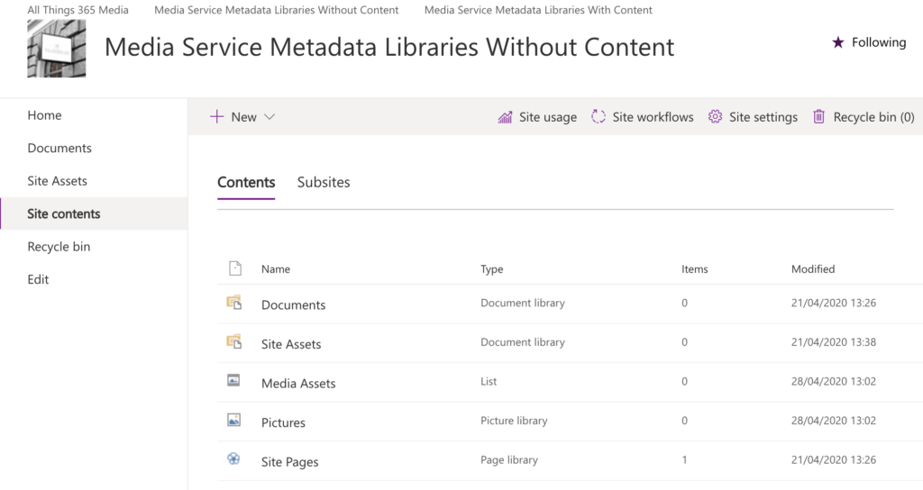Viewport: 923px width, 490px height.
Task: Click the Documents row date 21/04/2020 13:26
Action: pyautogui.click(x=834, y=303)
